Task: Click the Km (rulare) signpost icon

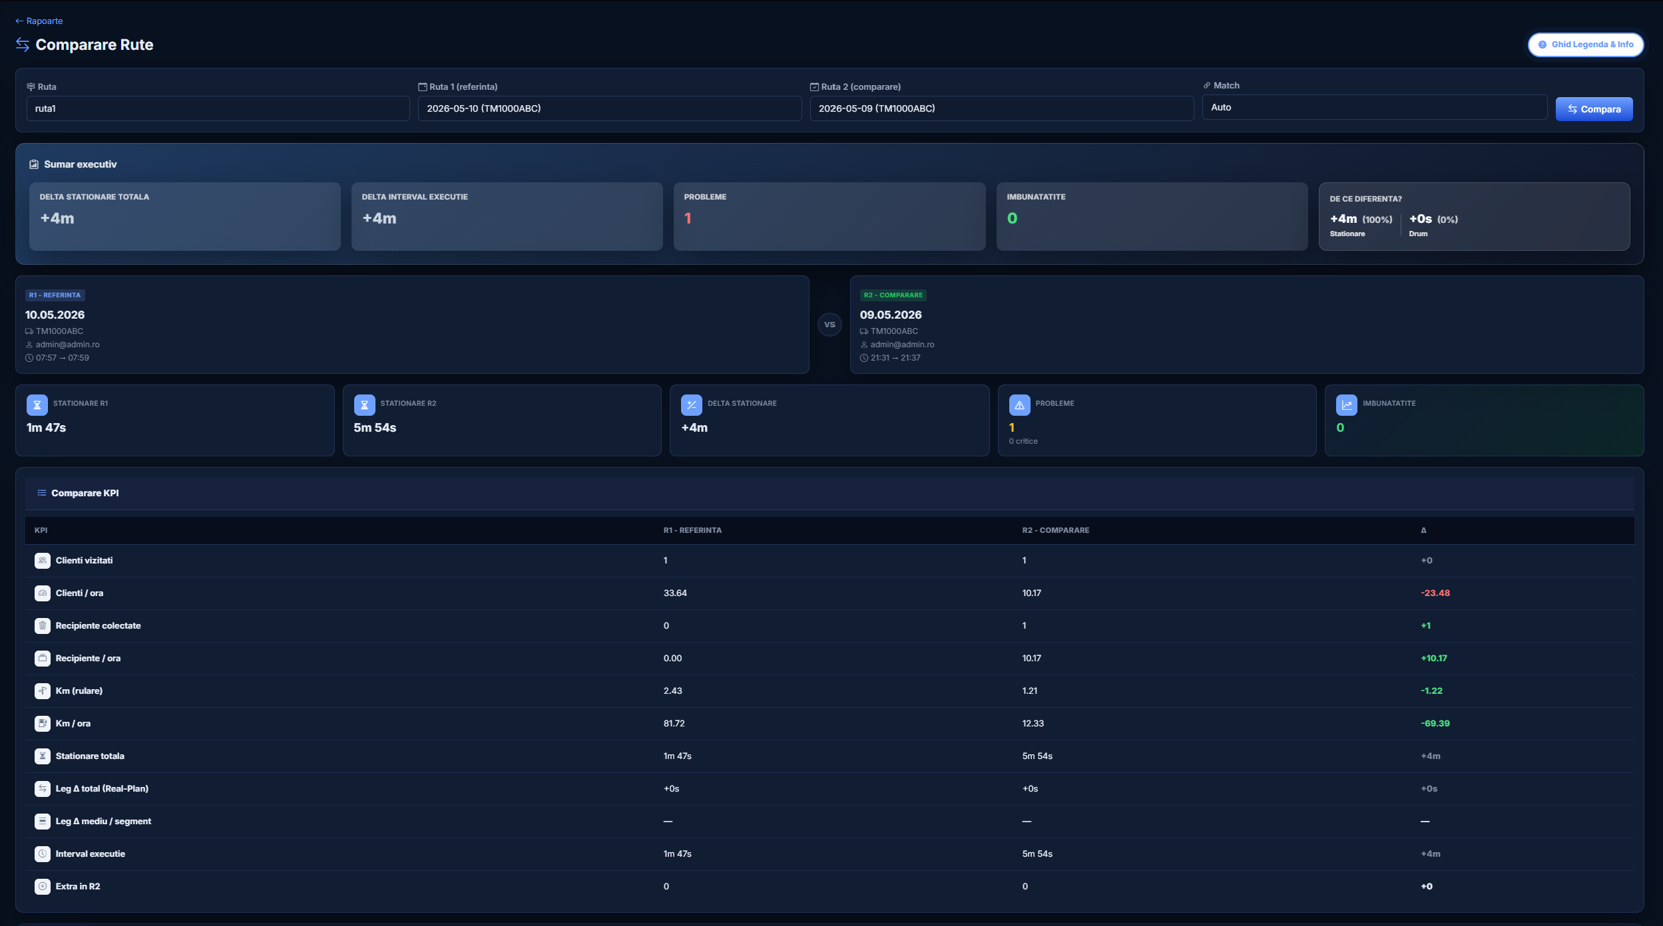Action: (43, 691)
